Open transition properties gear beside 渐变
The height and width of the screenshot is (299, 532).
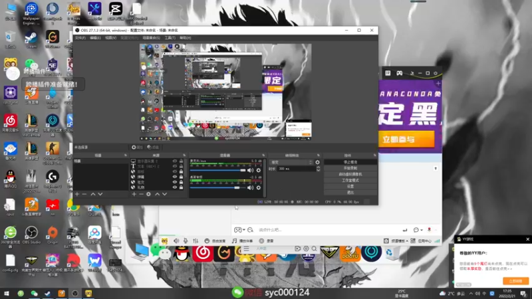[x=317, y=162]
